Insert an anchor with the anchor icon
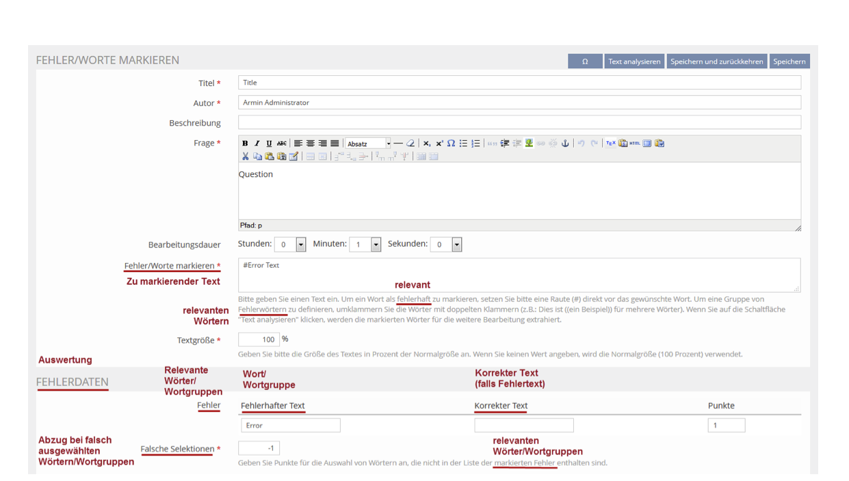This screenshot has width=849, height=481. pyautogui.click(x=565, y=143)
